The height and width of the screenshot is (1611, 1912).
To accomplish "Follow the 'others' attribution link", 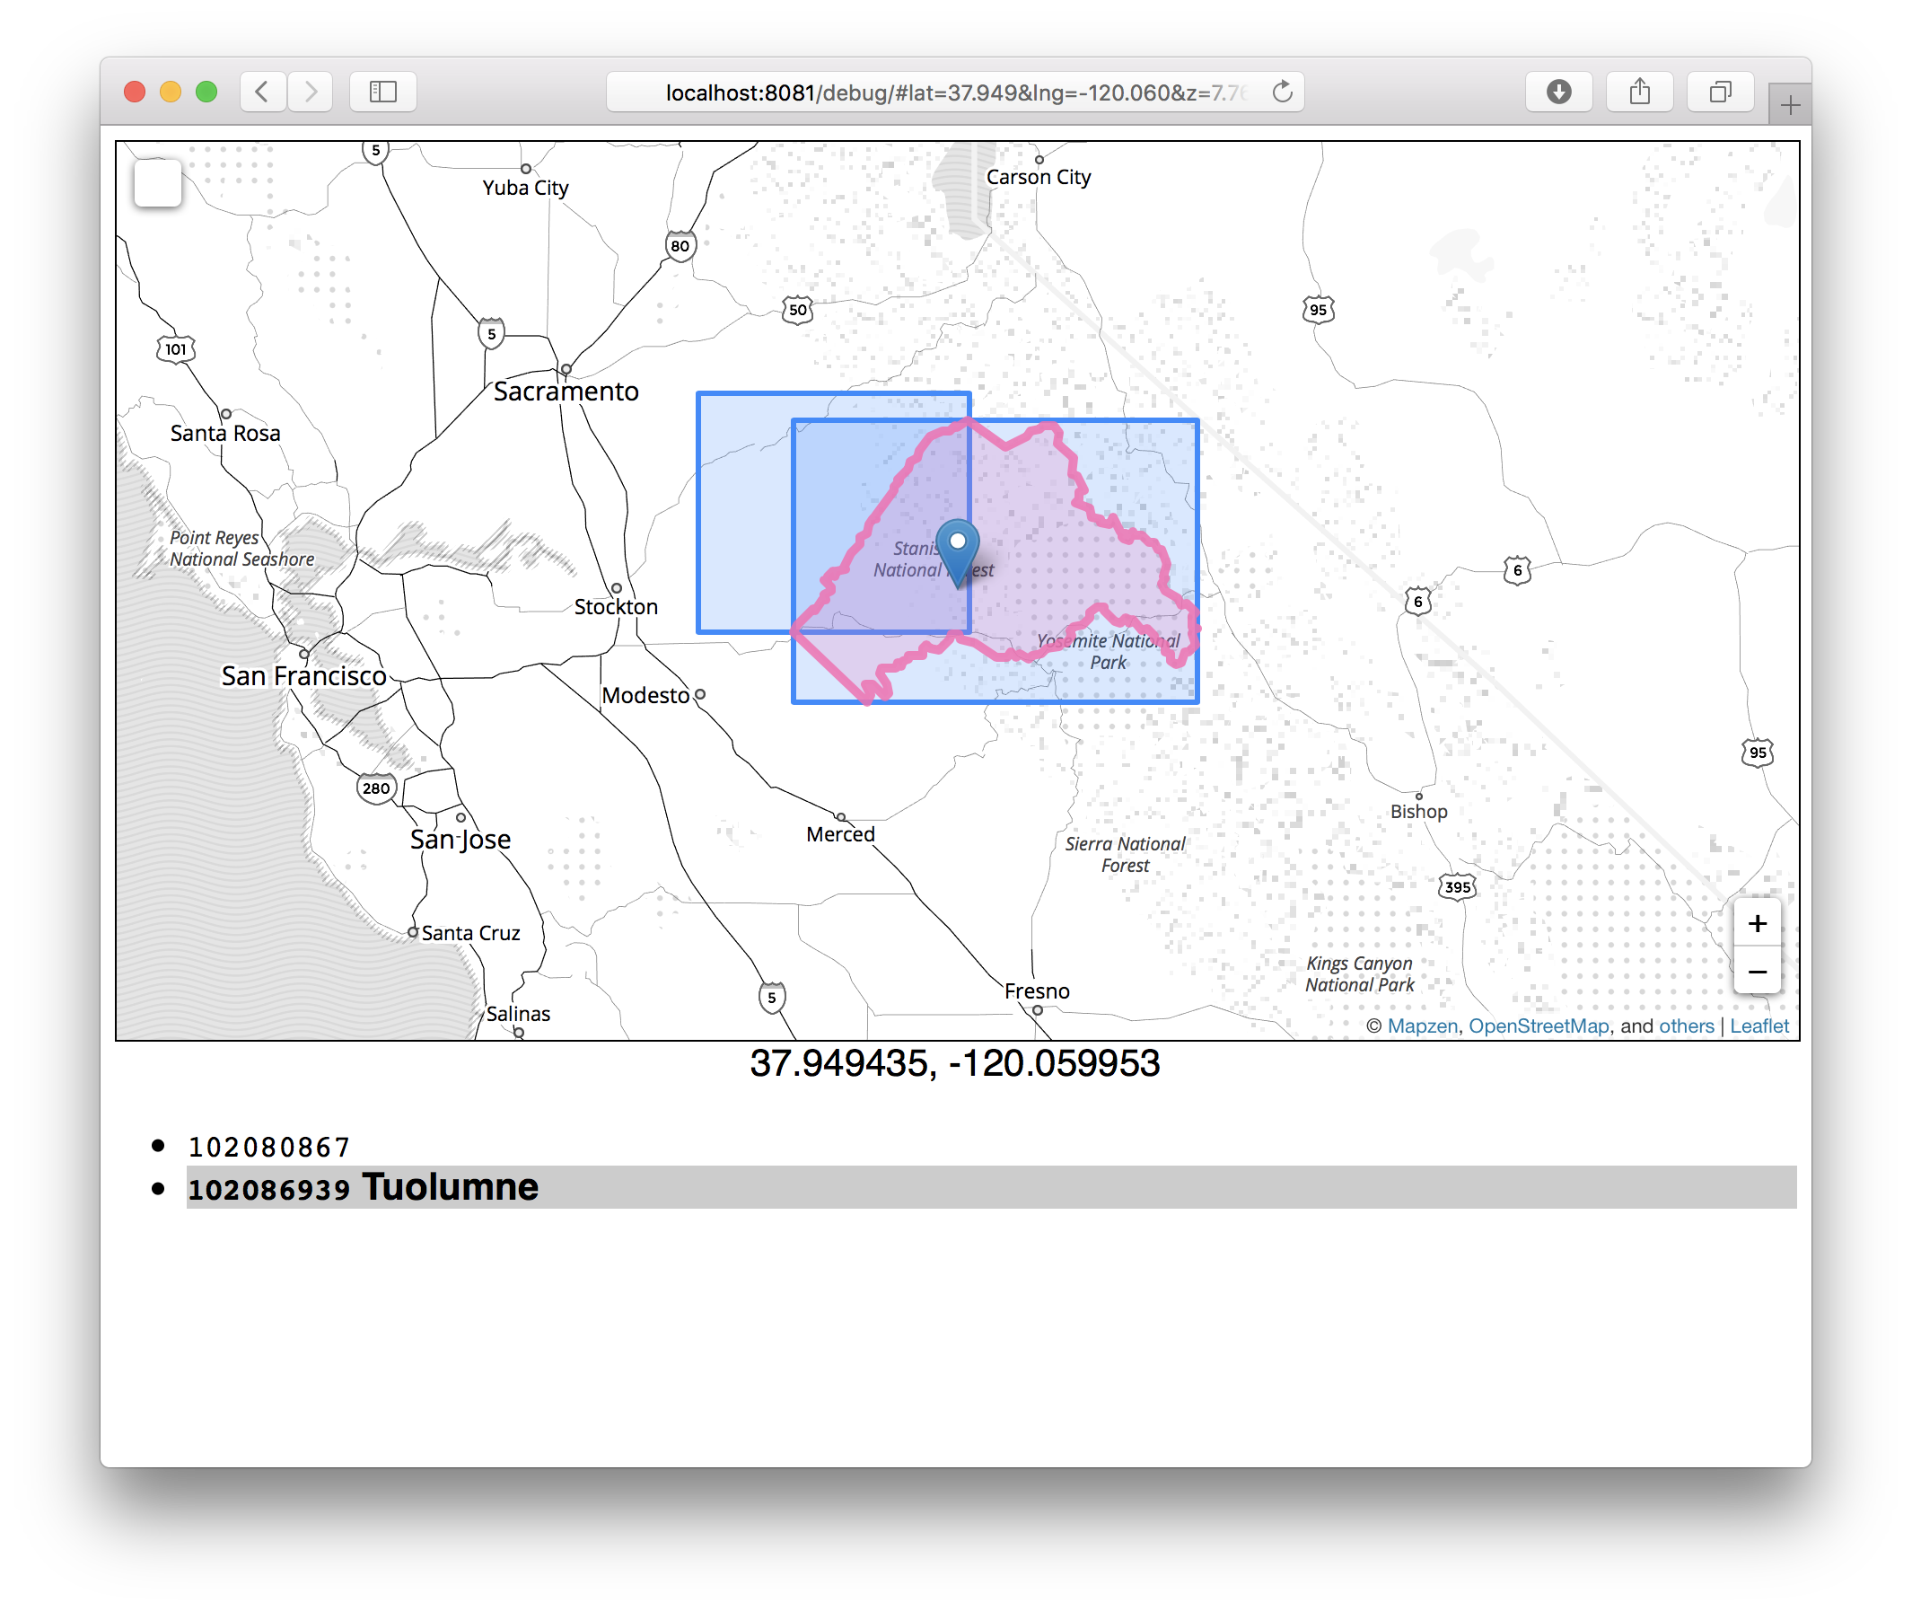I will point(1686,1026).
